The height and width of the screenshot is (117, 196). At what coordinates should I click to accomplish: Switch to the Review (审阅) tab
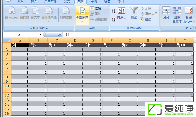[94, 1]
